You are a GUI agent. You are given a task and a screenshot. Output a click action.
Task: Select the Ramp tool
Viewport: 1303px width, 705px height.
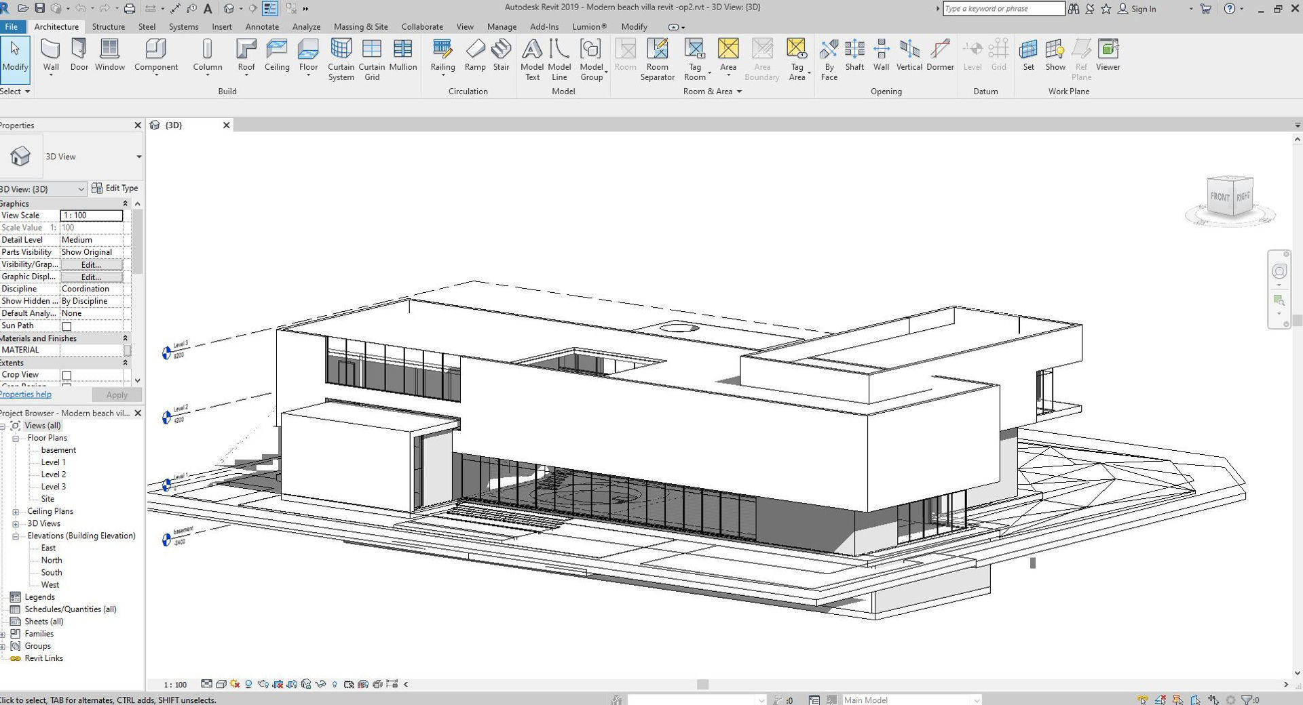click(x=475, y=56)
